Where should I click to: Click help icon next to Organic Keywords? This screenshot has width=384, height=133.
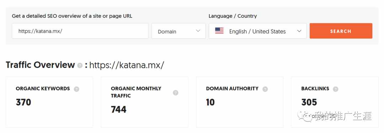pyautogui.click(x=76, y=89)
